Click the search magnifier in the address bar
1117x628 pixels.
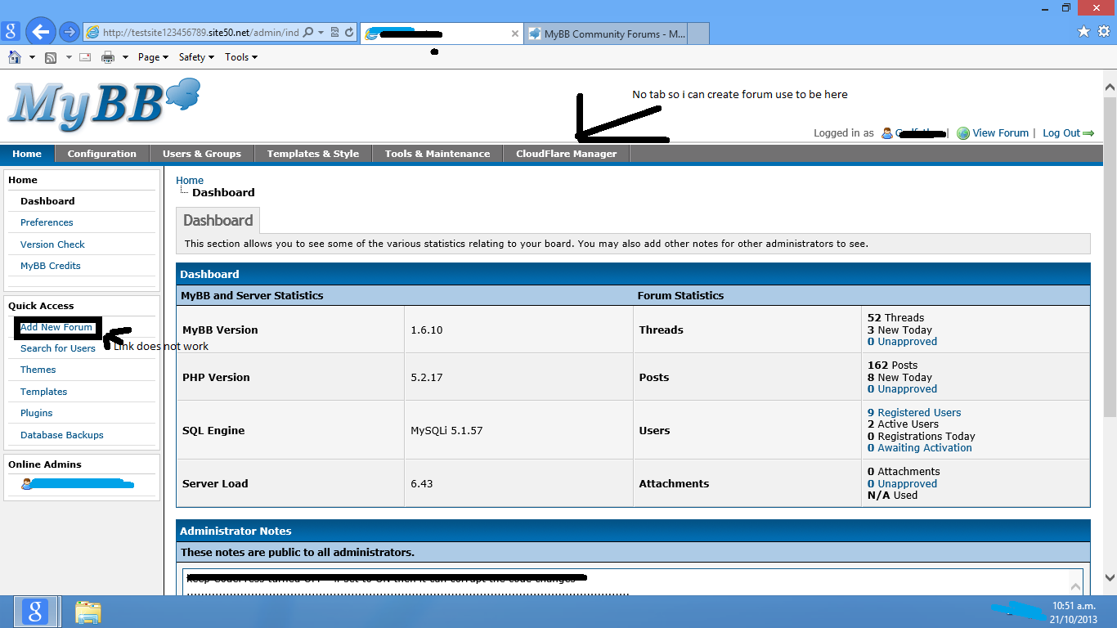[x=308, y=33]
